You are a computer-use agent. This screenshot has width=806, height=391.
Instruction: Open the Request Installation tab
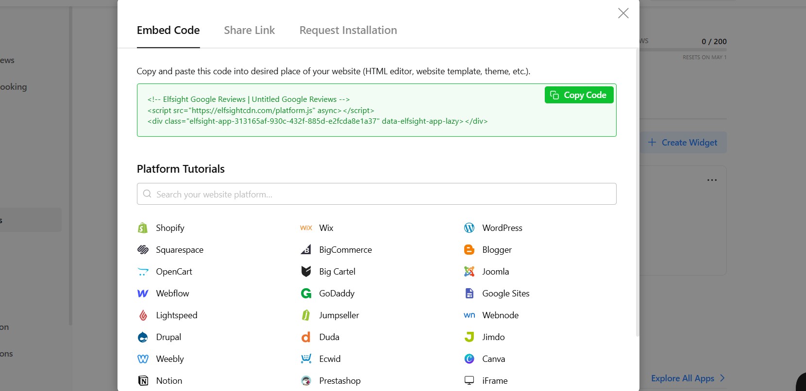tap(348, 30)
